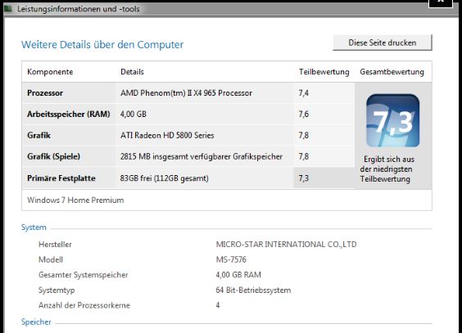Click the RAM score 7,6
Viewport: 462px width, 333px height.
click(303, 115)
